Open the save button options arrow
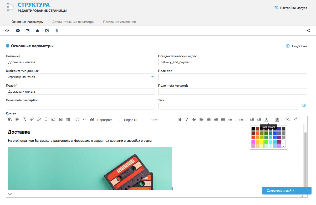316x205 pixels. pos(308,191)
